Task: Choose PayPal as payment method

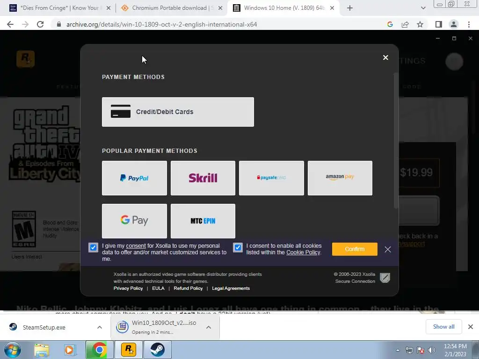Action: [134, 178]
